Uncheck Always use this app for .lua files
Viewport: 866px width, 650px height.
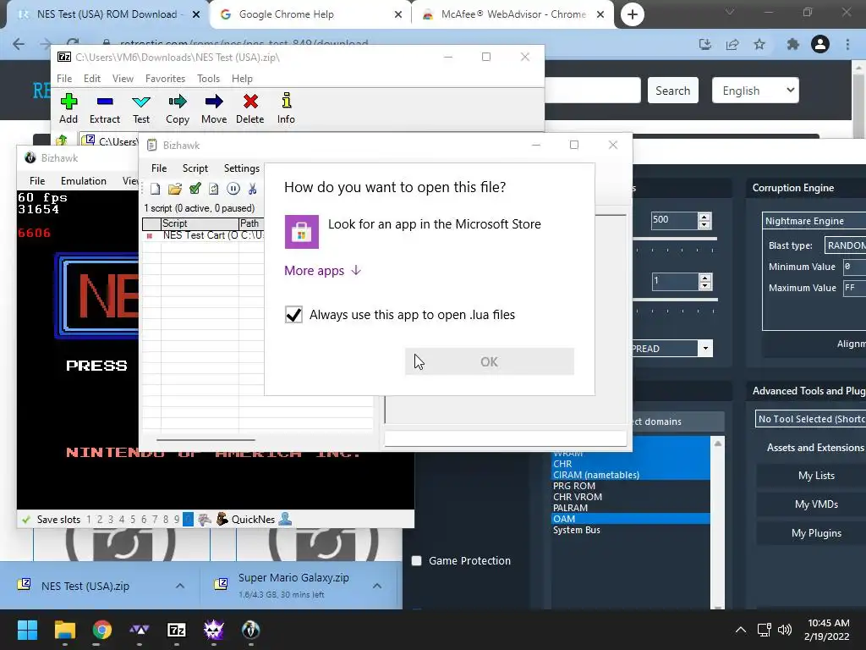(293, 315)
